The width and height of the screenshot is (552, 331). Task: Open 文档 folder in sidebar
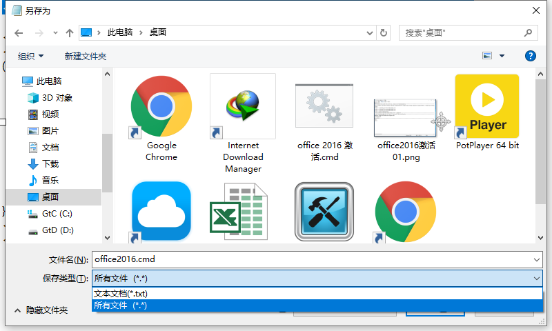click(x=50, y=148)
